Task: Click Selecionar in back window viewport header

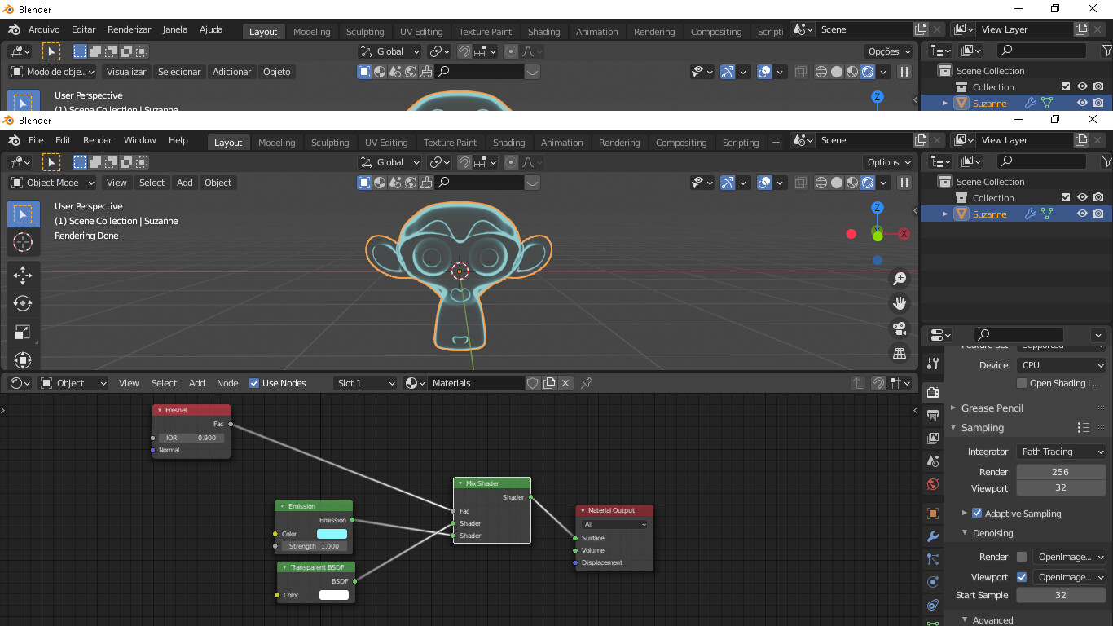Action: [x=179, y=72]
